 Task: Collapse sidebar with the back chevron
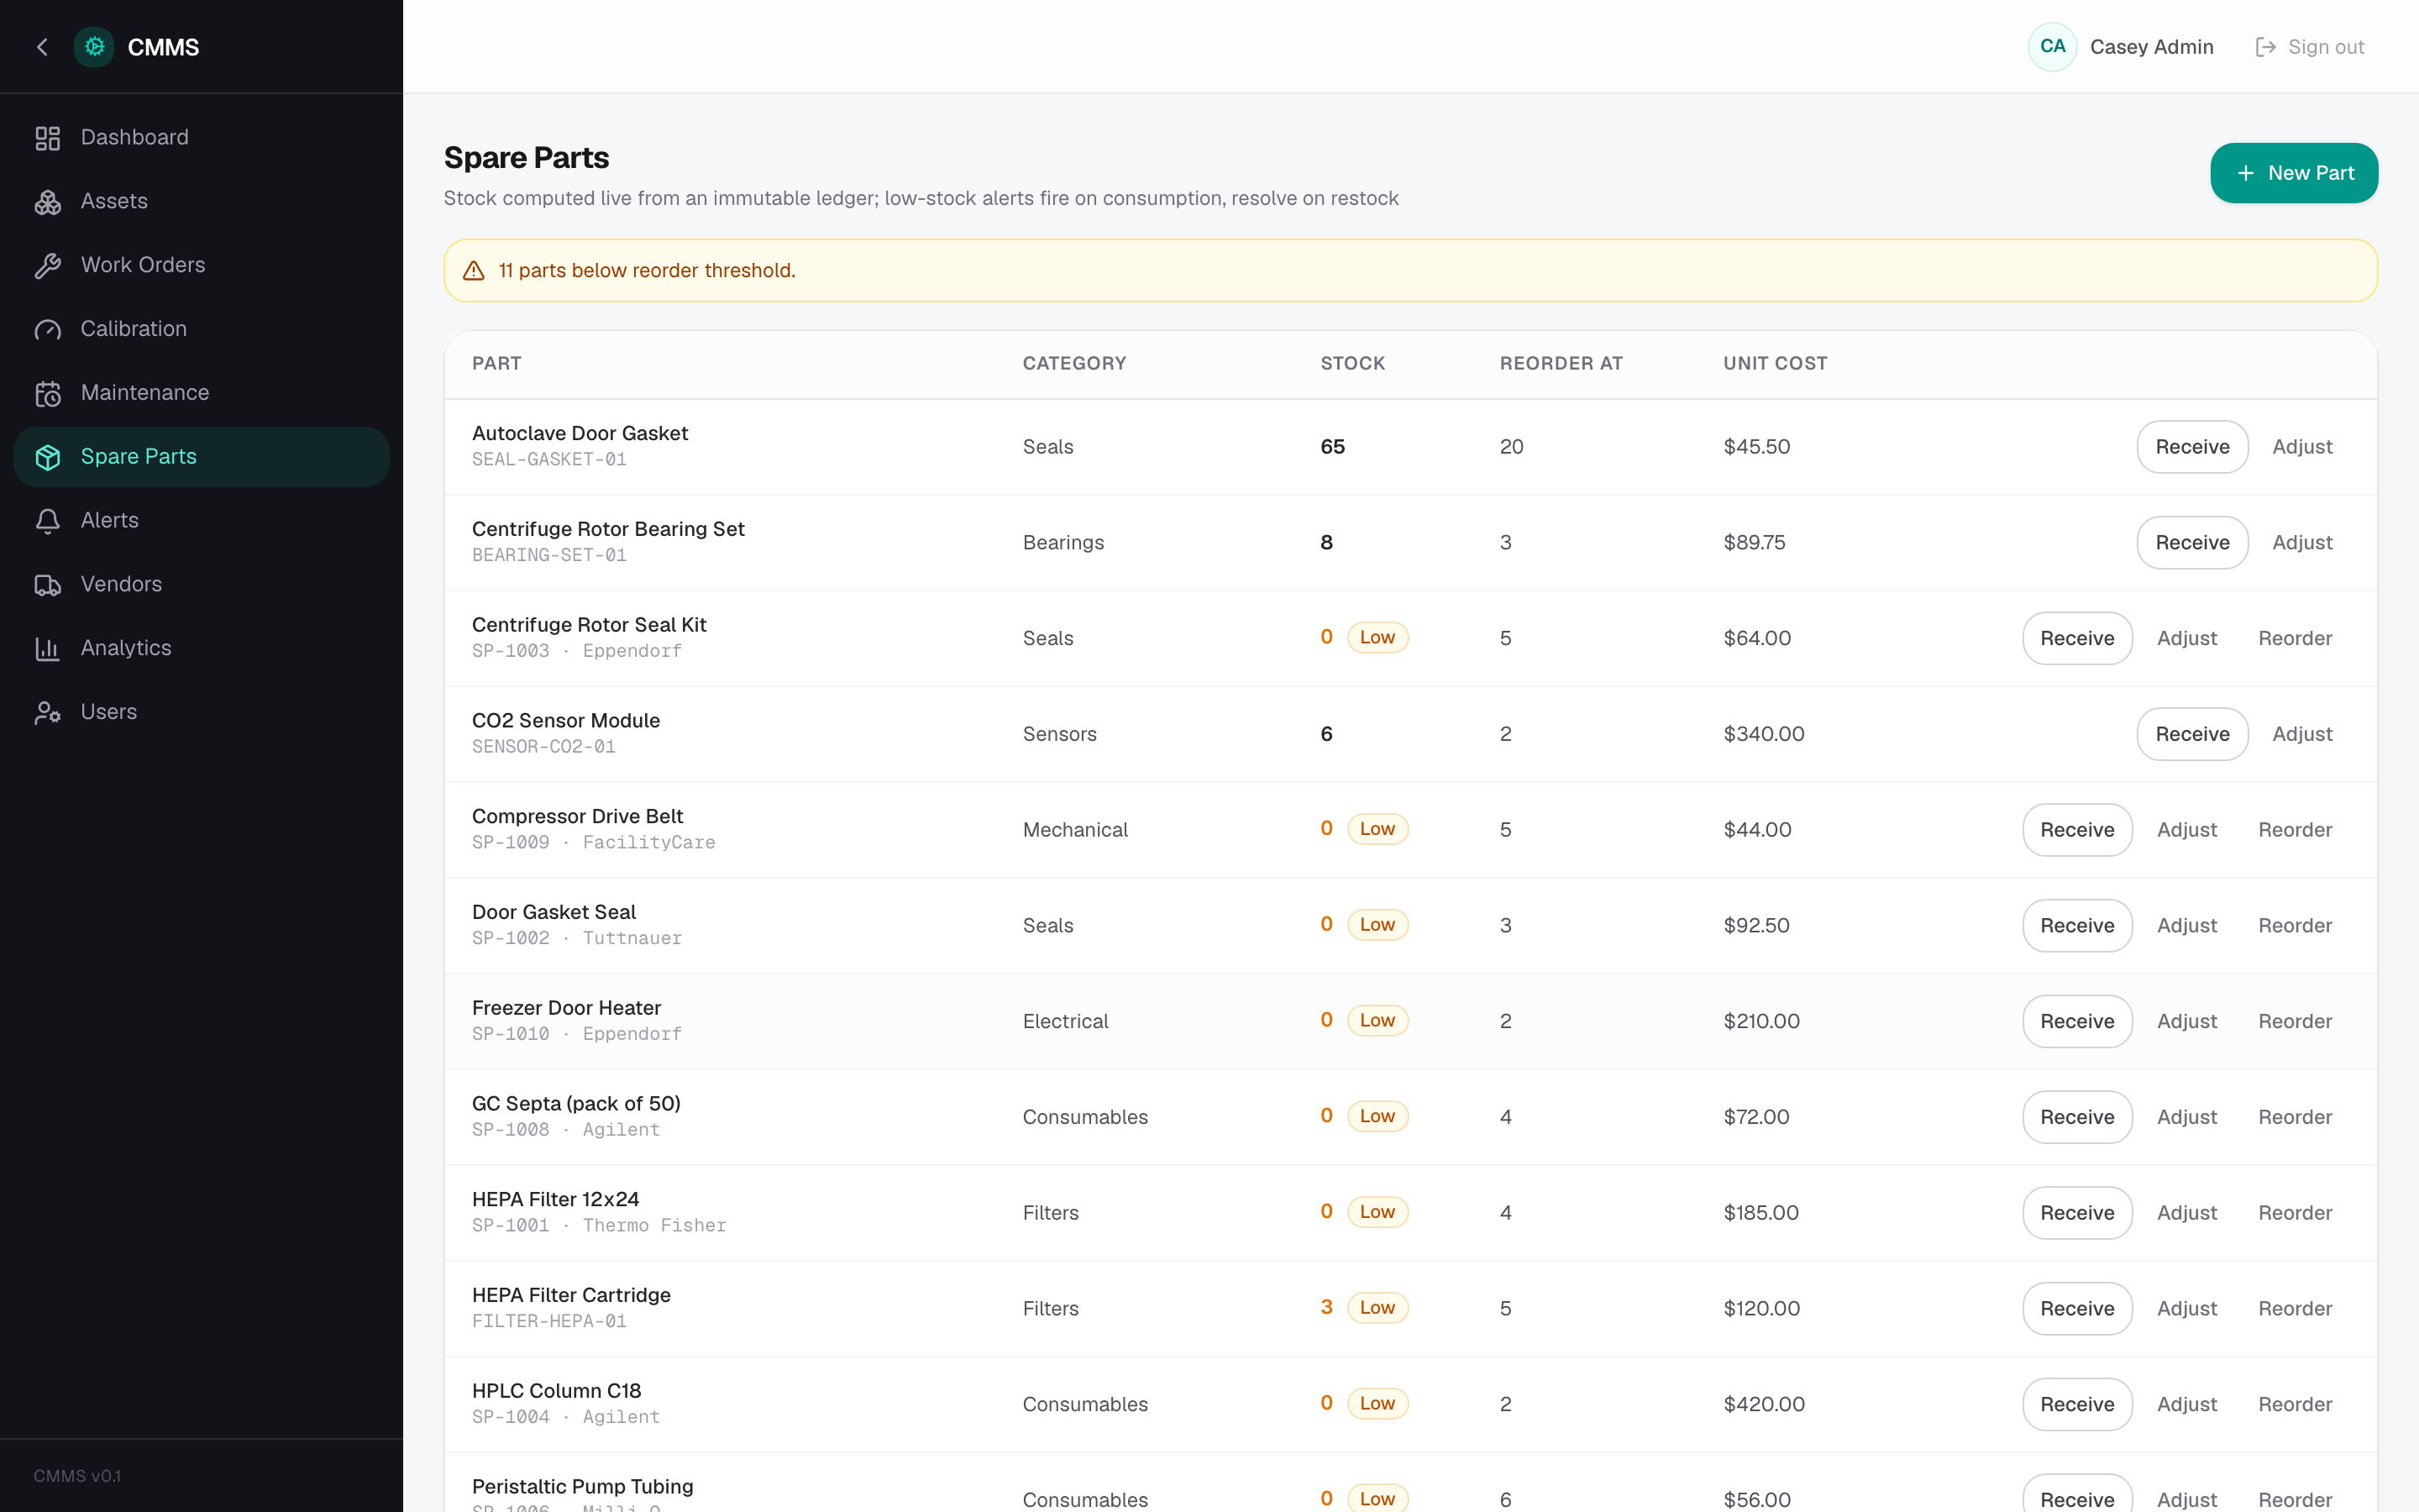(x=42, y=47)
